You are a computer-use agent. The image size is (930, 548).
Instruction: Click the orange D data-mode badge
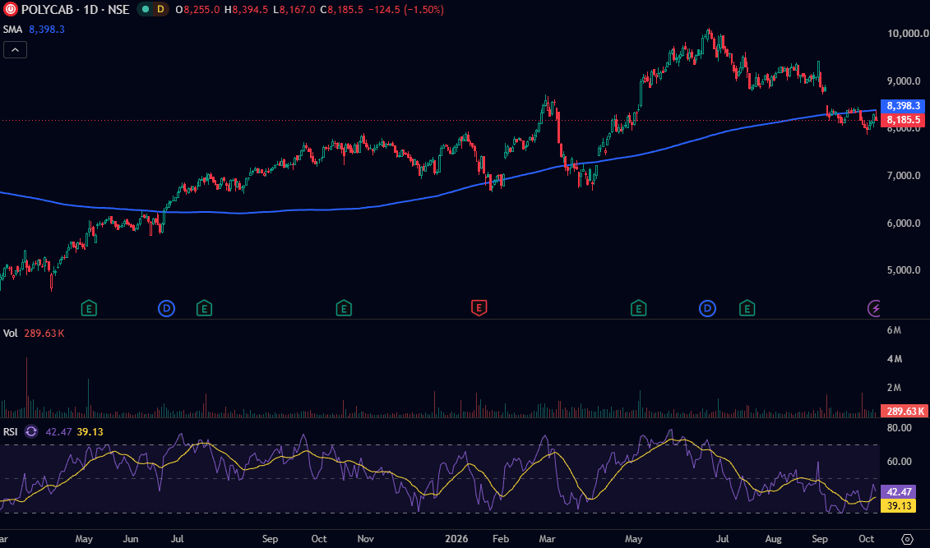click(x=160, y=10)
